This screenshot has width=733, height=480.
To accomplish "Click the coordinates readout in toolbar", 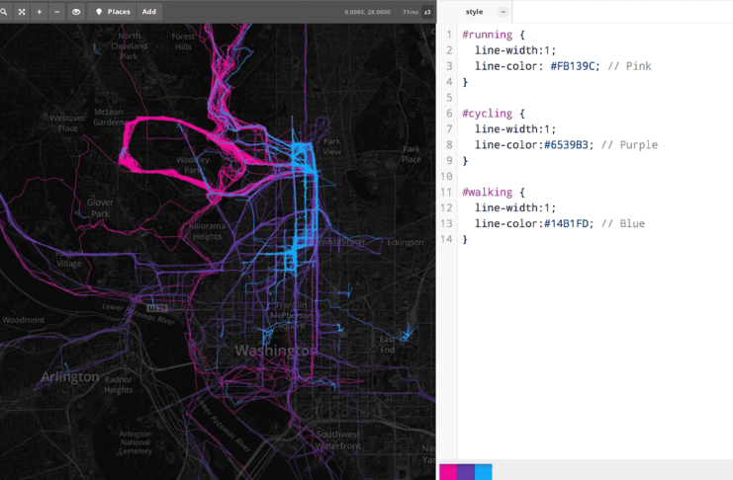I will coord(367,12).
